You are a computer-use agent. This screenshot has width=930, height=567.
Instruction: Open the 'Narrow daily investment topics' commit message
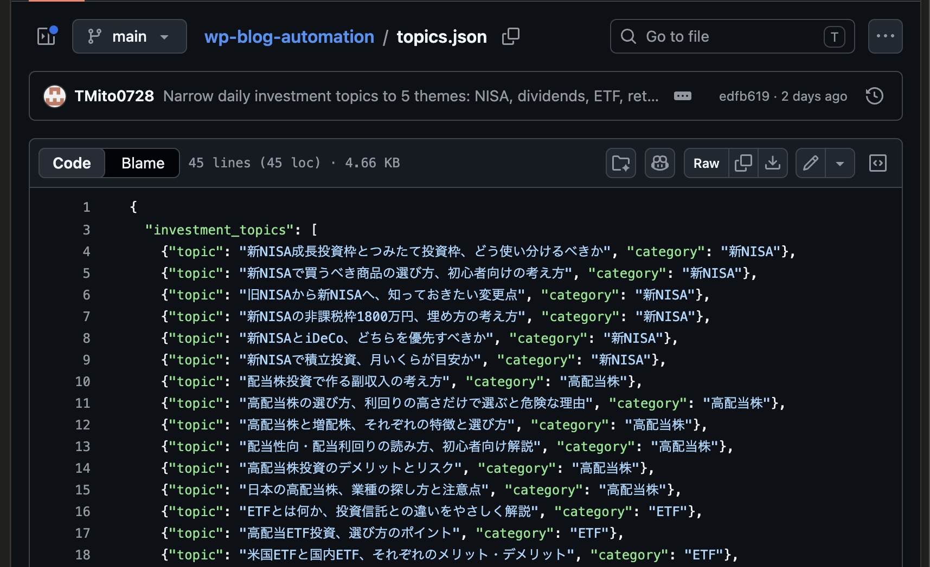411,96
